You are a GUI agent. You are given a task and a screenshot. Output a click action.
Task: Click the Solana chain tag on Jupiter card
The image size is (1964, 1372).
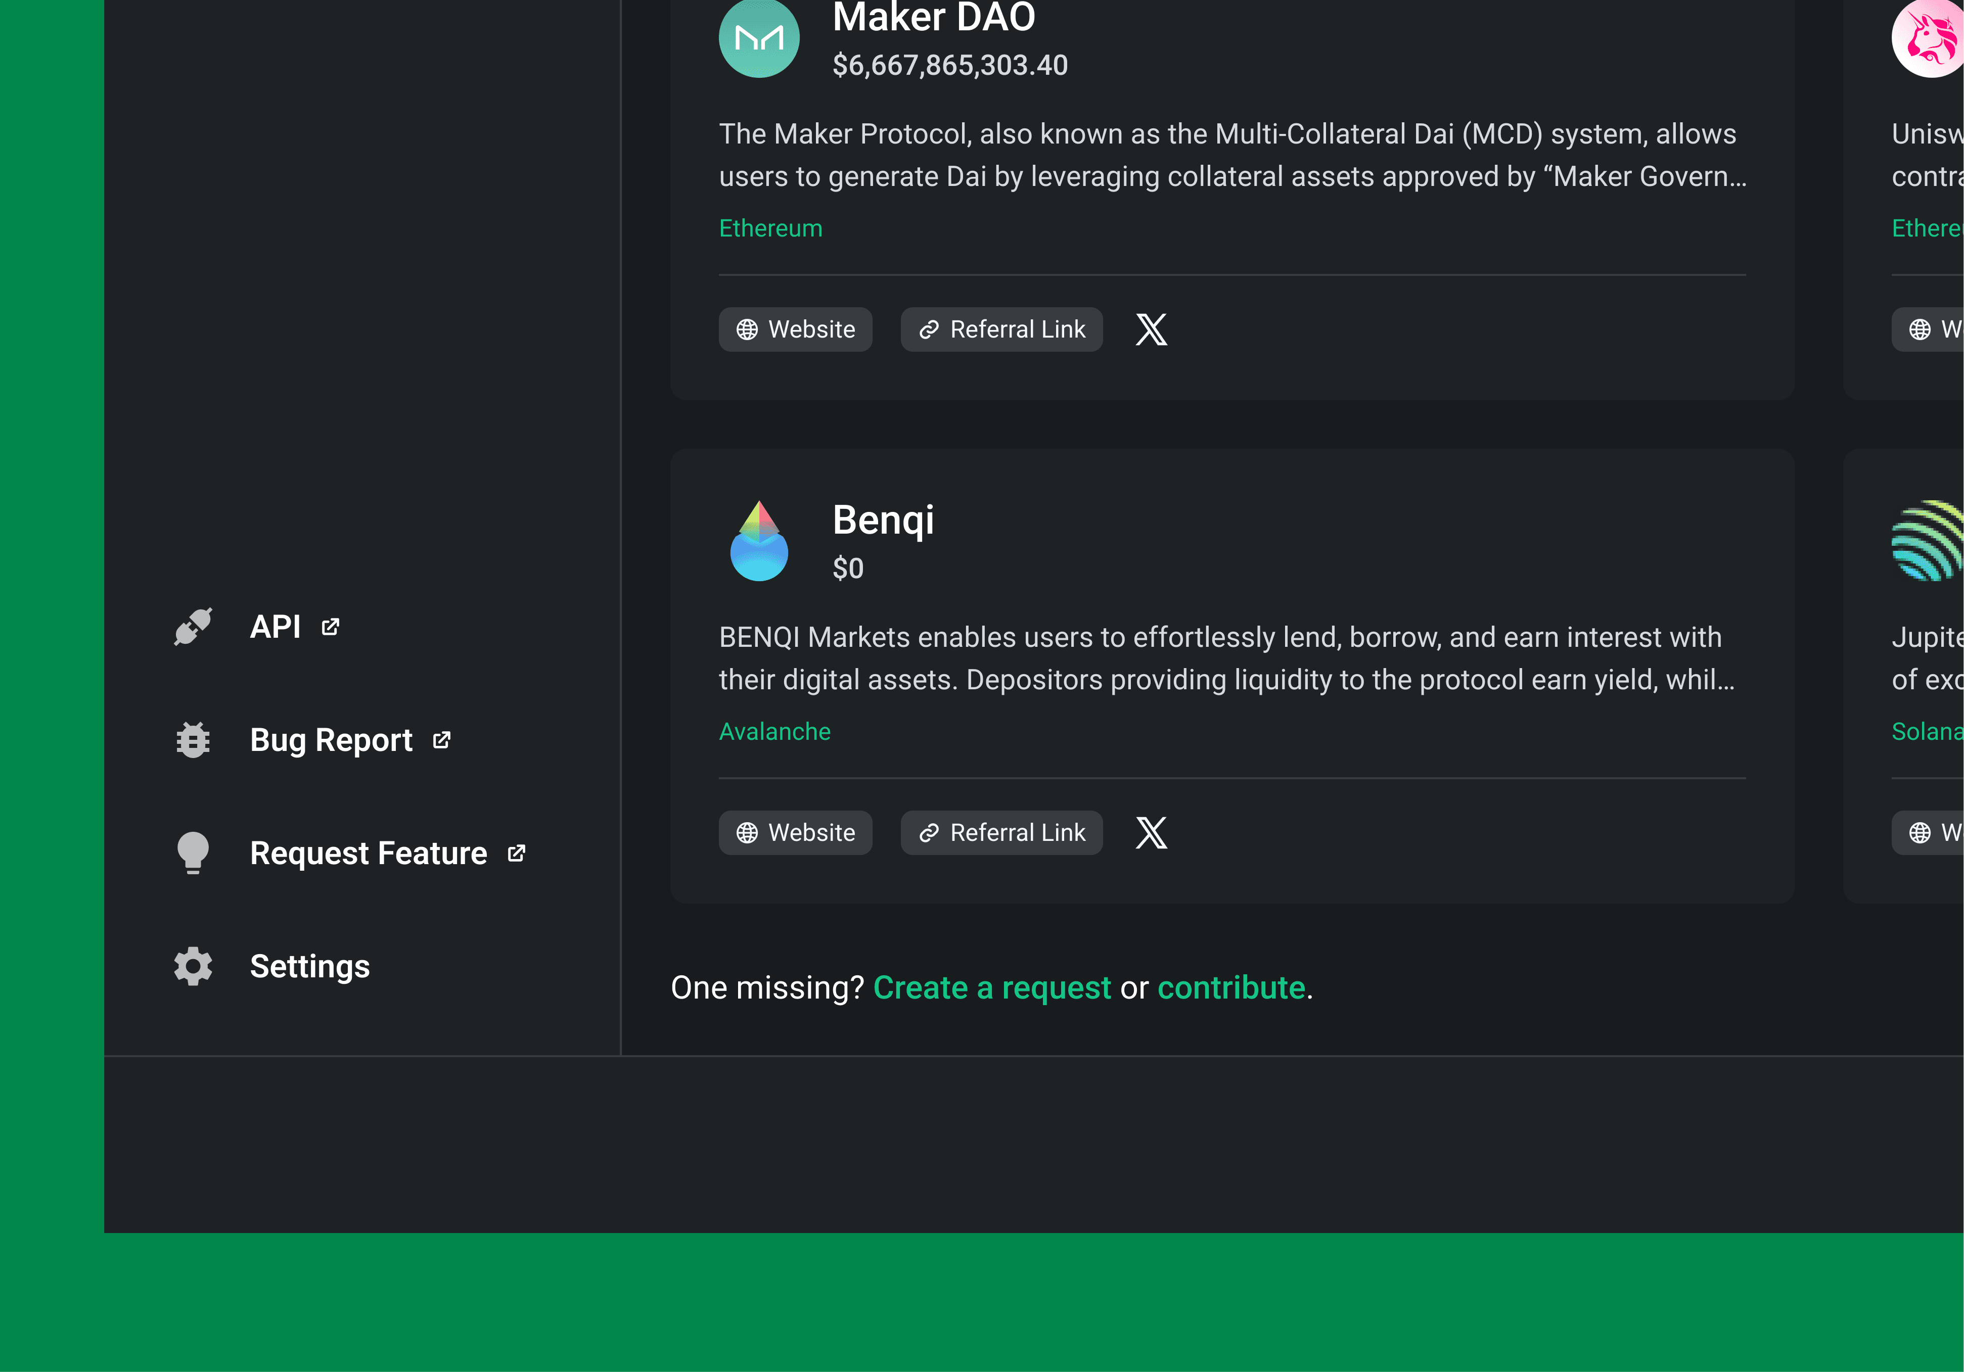(x=1927, y=732)
